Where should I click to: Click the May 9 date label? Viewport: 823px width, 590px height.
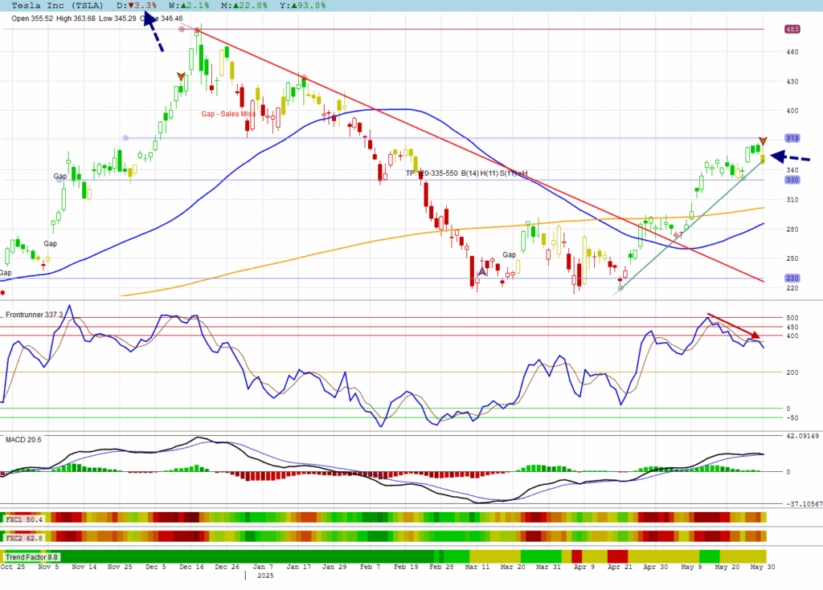(x=691, y=567)
